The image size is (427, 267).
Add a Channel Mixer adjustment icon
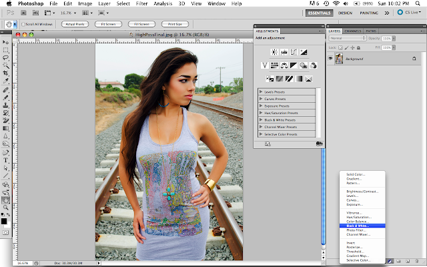[x=314, y=65]
